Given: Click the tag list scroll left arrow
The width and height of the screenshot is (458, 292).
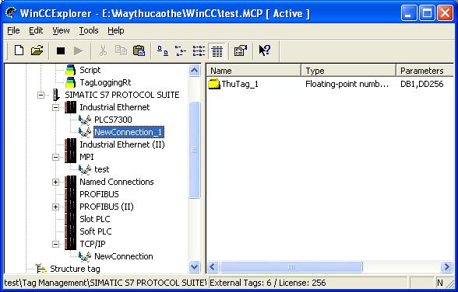Looking at the screenshot, I should (213, 266).
